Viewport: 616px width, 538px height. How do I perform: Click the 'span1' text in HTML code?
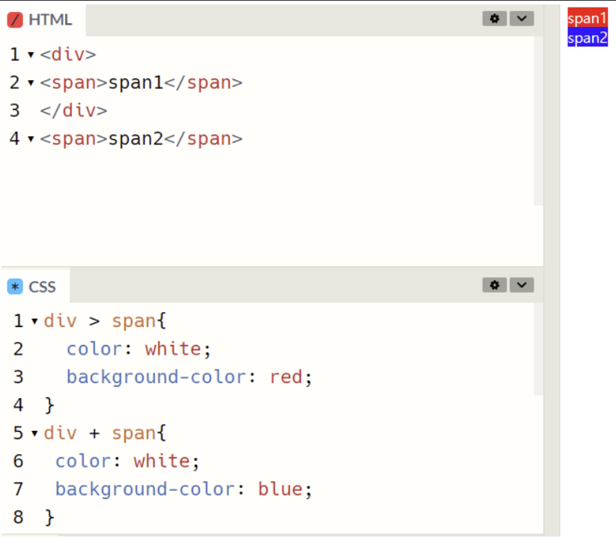[135, 83]
